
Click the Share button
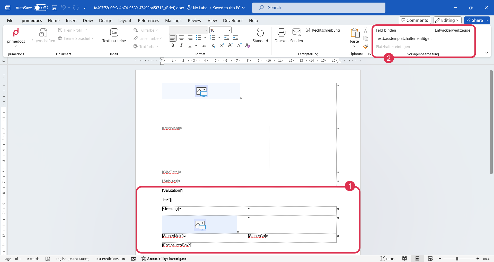(x=474, y=20)
